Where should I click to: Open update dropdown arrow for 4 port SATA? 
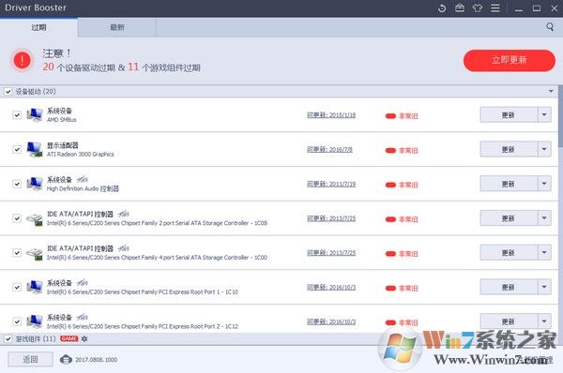pyautogui.click(x=544, y=252)
